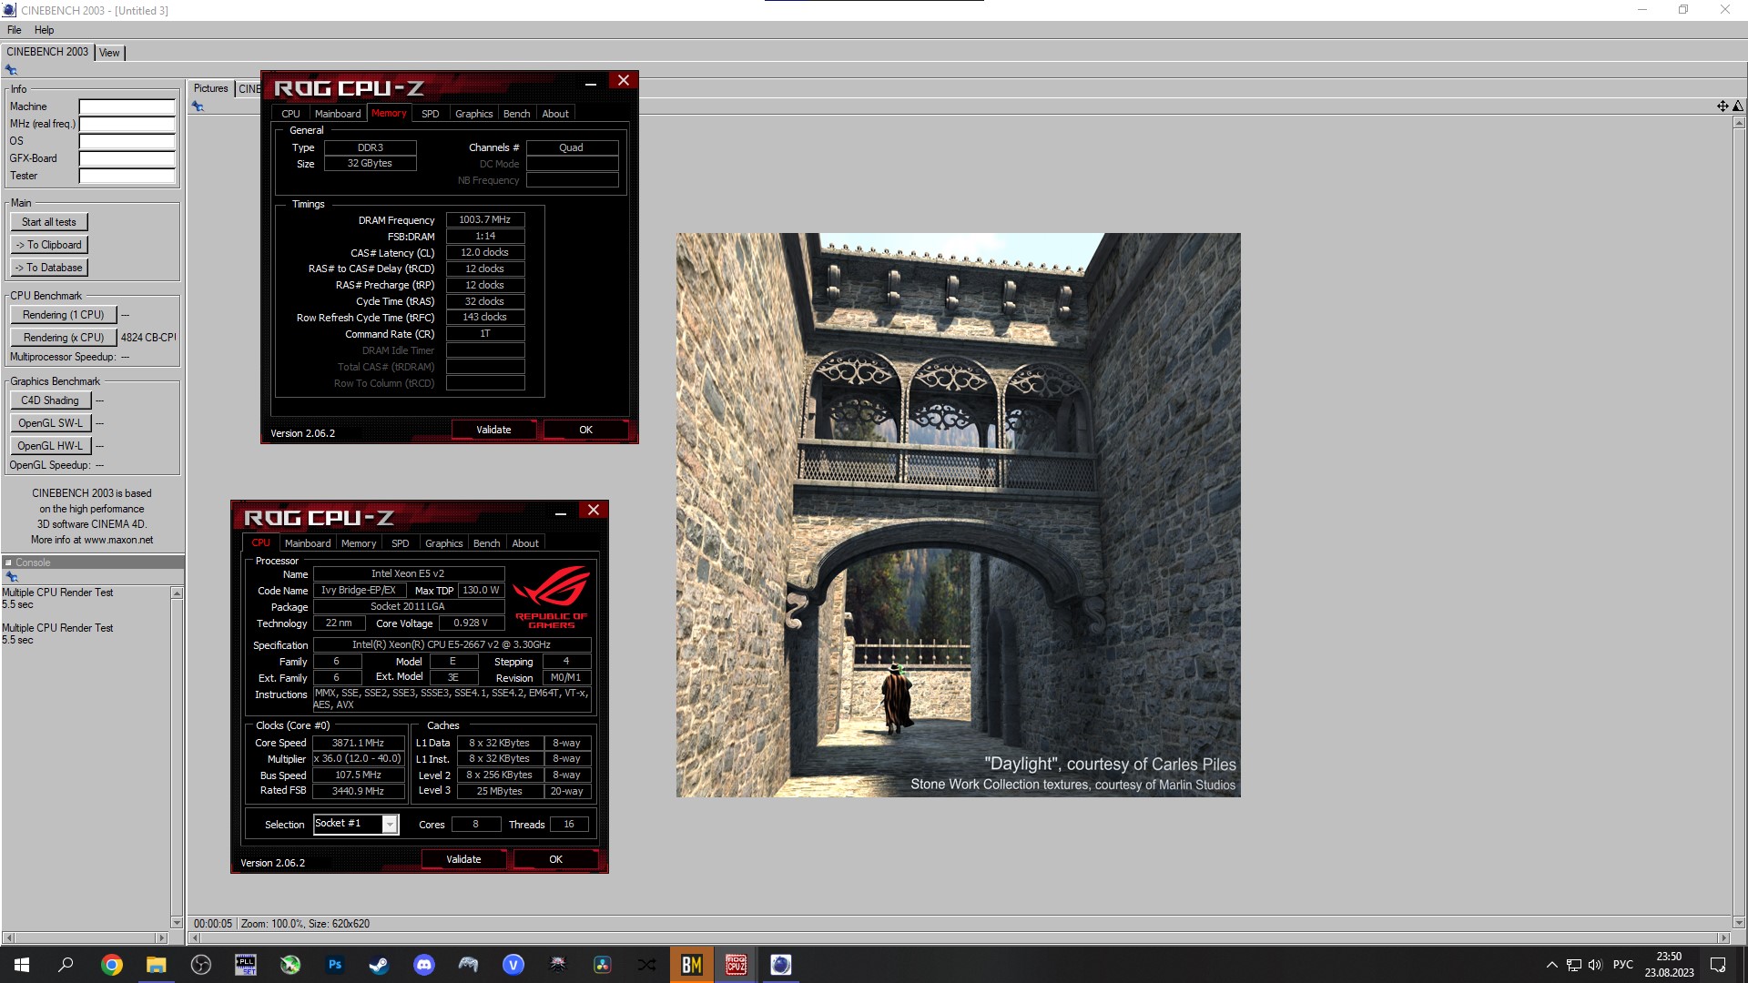Open the notification center
Viewport: 1748px width, 983px height.
point(1718,965)
